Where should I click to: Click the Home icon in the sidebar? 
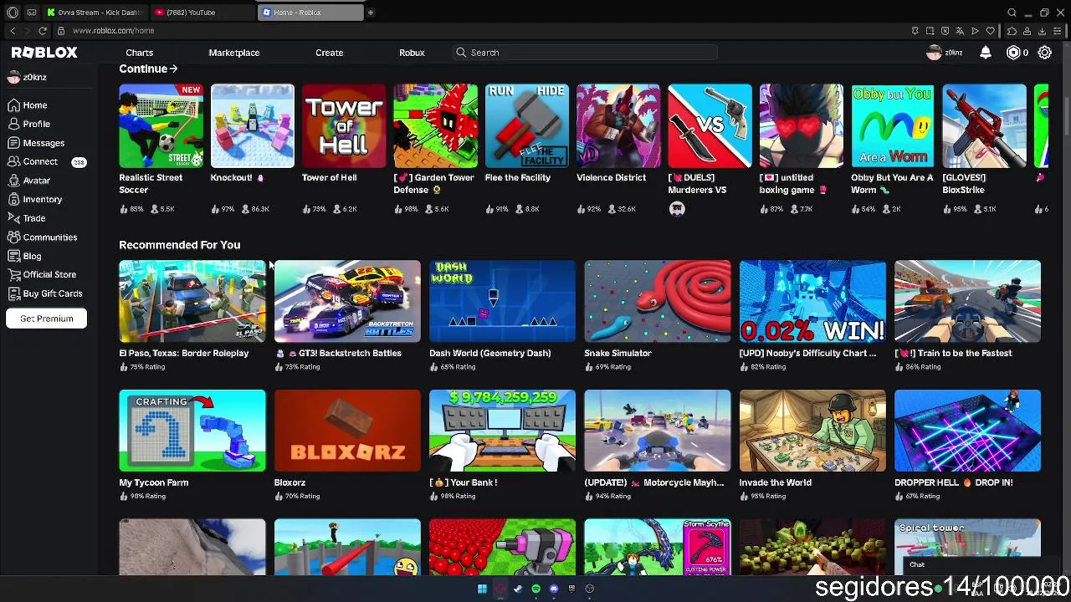point(13,105)
